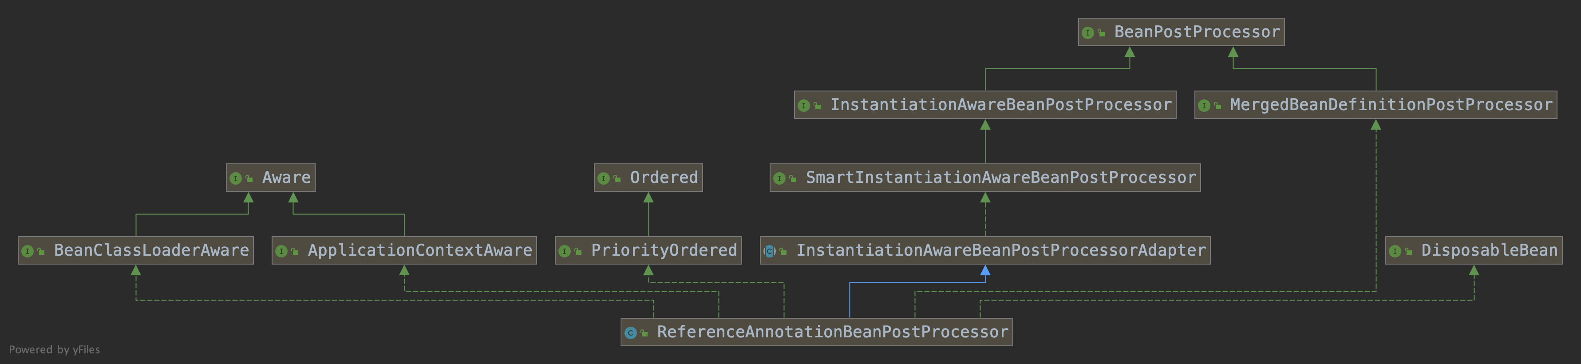
Task: Click the interface icon next to PriorityOrdered
Action: [x=564, y=251]
